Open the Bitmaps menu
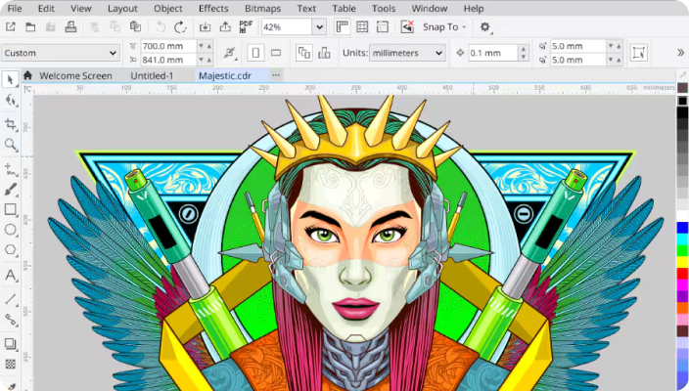The height and width of the screenshot is (391, 689). coord(263,8)
